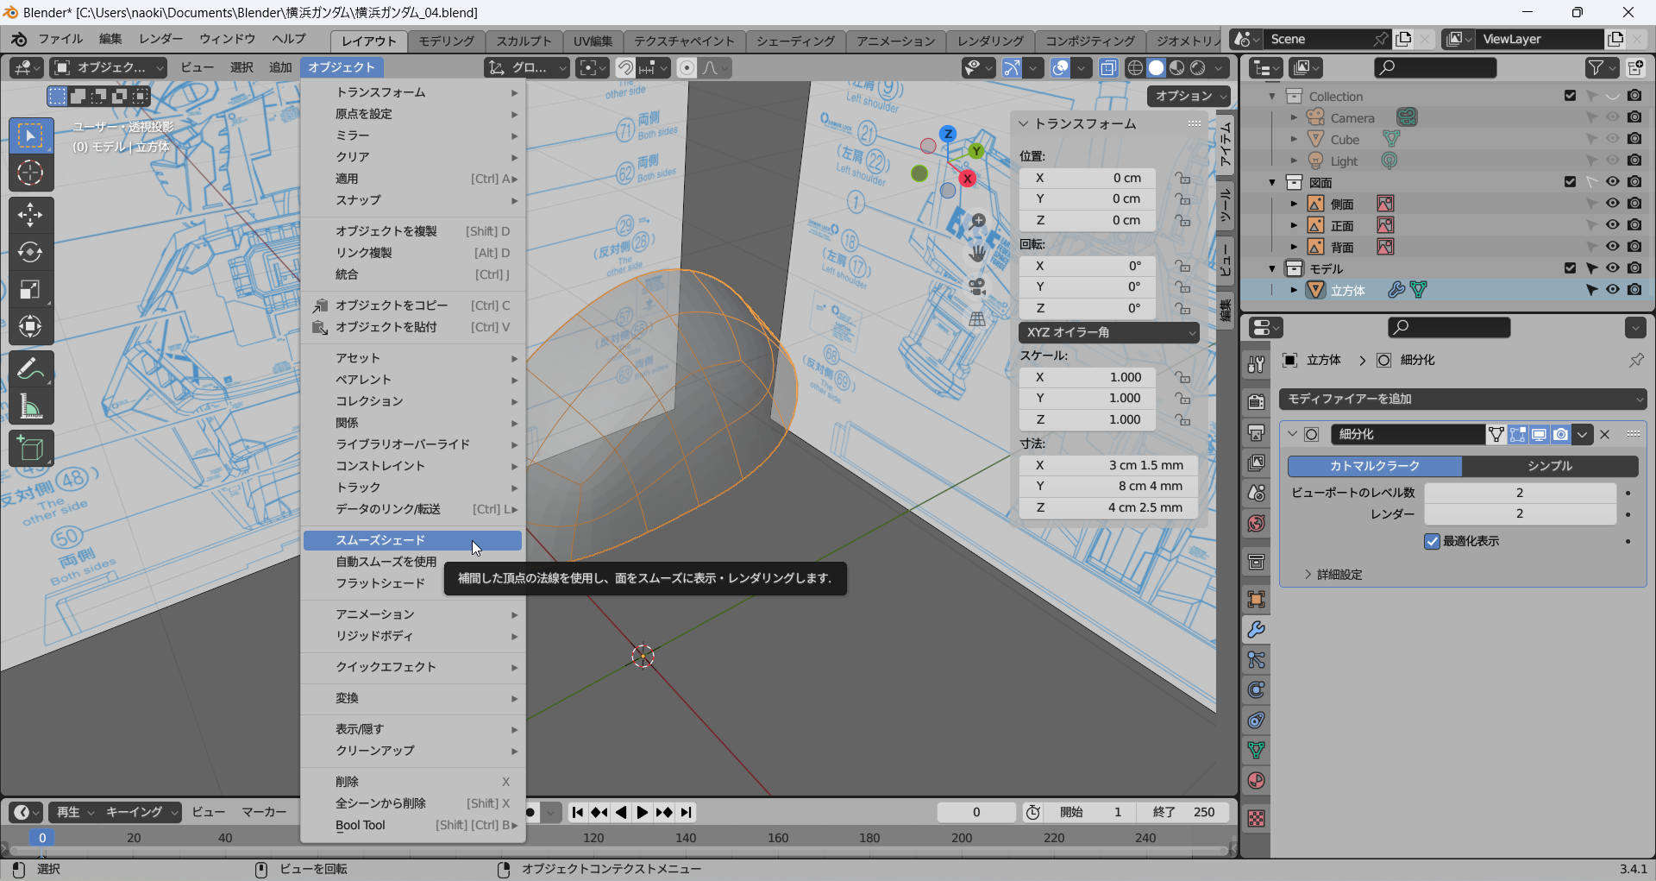Click the Add Cube tool icon
Image resolution: width=1656 pixels, height=881 pixels.
(30, 449)
